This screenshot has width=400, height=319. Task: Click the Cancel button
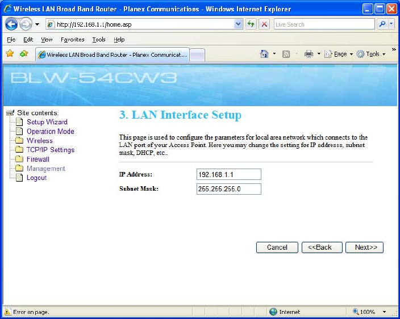click(x=277, y=247)
